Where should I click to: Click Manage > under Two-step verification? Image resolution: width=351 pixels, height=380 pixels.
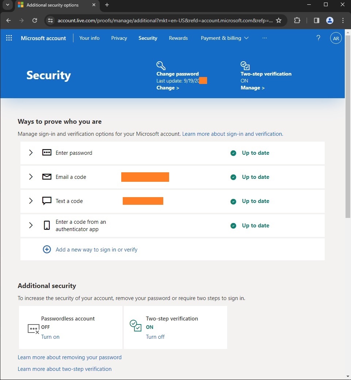click(x=253, y=88)
